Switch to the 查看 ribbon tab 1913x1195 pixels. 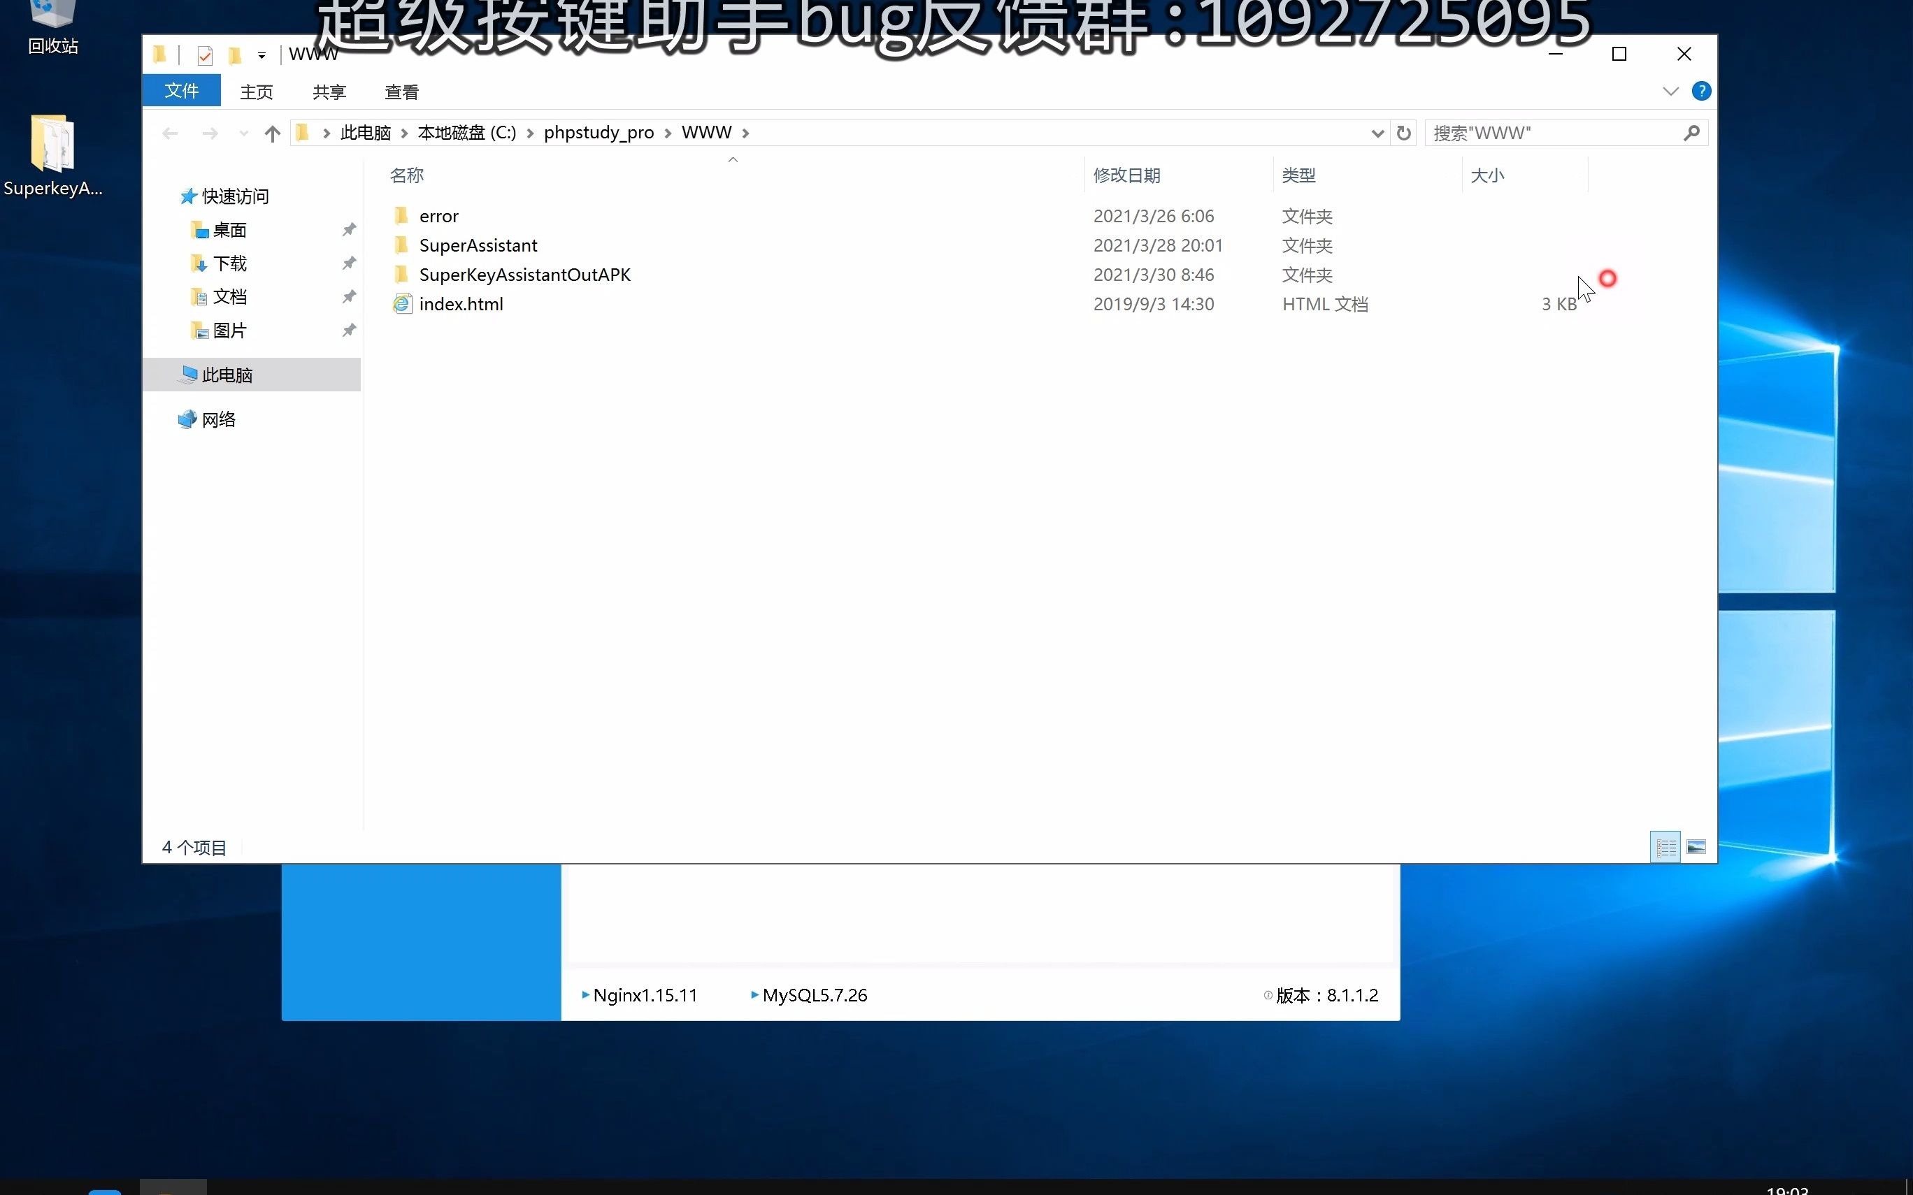tap(401, 92)
